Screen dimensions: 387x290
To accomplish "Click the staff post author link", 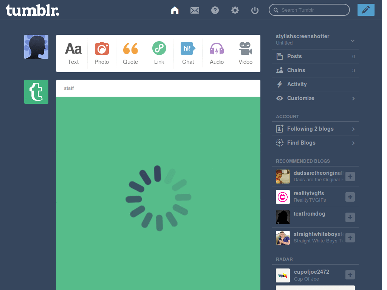I will tap(69, 88).
